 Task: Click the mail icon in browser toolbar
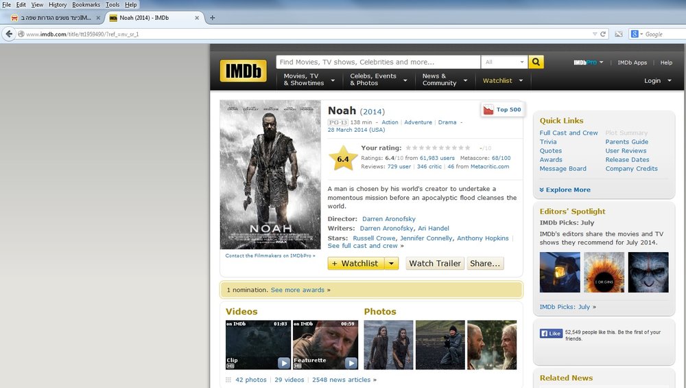click(x=619, y=34)
